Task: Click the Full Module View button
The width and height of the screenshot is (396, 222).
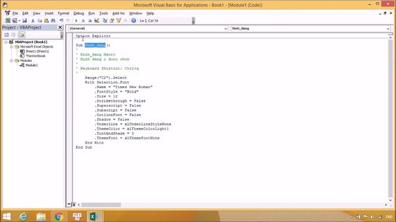Action: pyautogui.click(x=74, y=205)
